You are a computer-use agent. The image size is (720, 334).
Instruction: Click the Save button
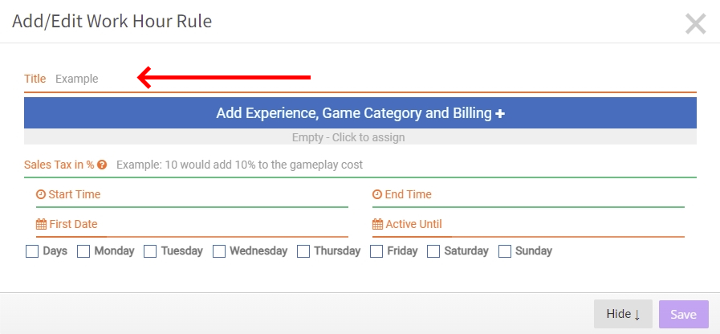684,314
